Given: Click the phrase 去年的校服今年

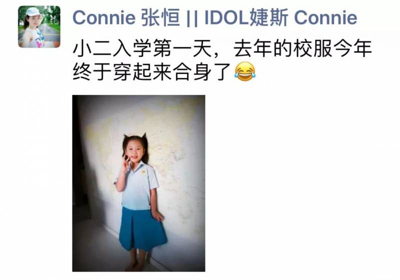Looking at the screenshot, I should click(x=302, y=49).
